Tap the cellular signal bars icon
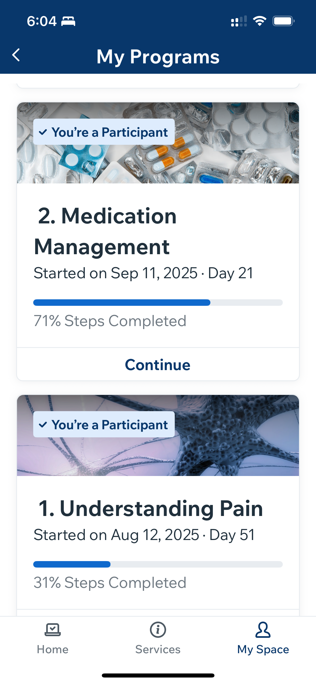Viewport: 316px width, 684px height. [x=239, y=21]
